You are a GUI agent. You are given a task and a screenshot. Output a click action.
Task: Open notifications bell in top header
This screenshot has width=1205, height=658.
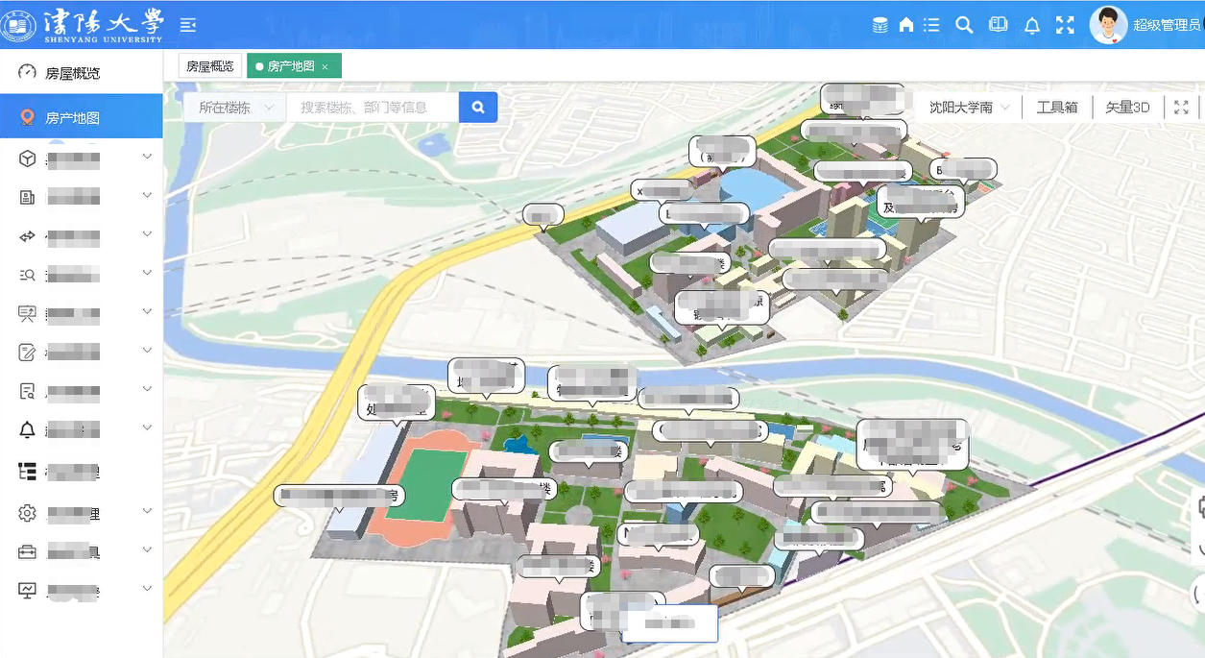(x=1032, y=26)
